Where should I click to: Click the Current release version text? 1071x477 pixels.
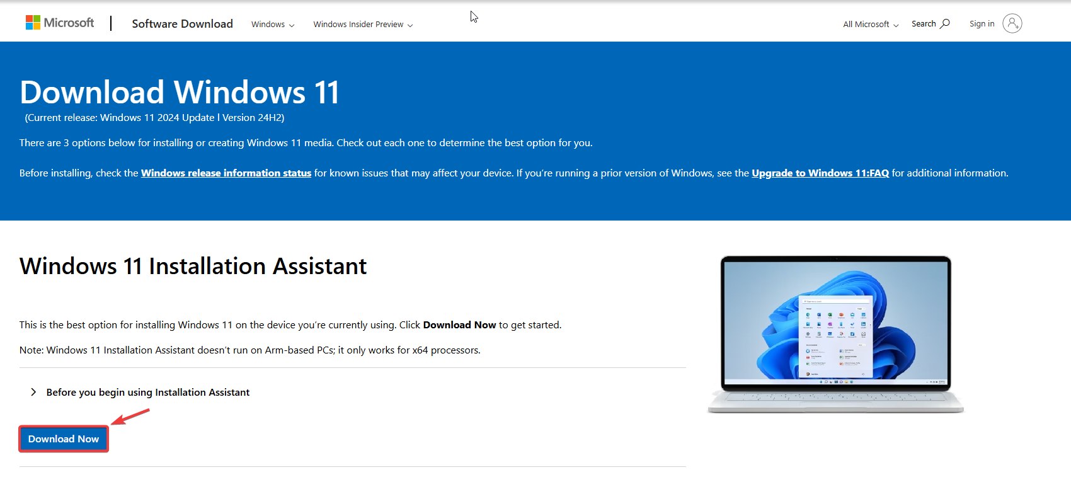[154, 118]
